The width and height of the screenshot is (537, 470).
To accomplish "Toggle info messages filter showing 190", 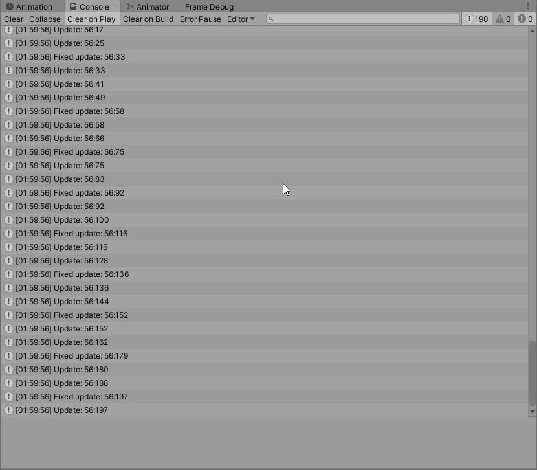I will click(476, 19).
